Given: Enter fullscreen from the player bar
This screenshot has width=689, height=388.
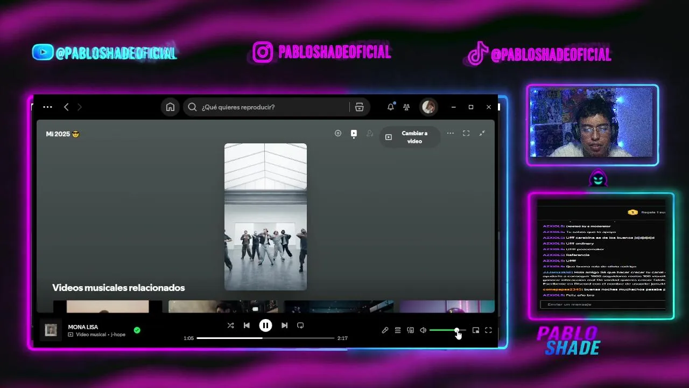Looking at the screenshot, I should [x=489, y=330].
